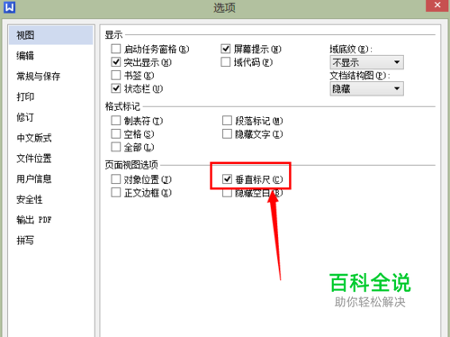Open the 用户信息 category
Screen dimensions: 450x337
(34, 178)
